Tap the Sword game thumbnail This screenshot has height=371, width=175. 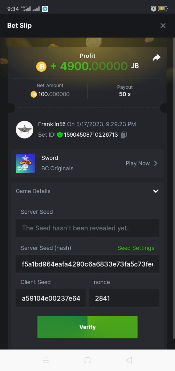coord(25,163)
